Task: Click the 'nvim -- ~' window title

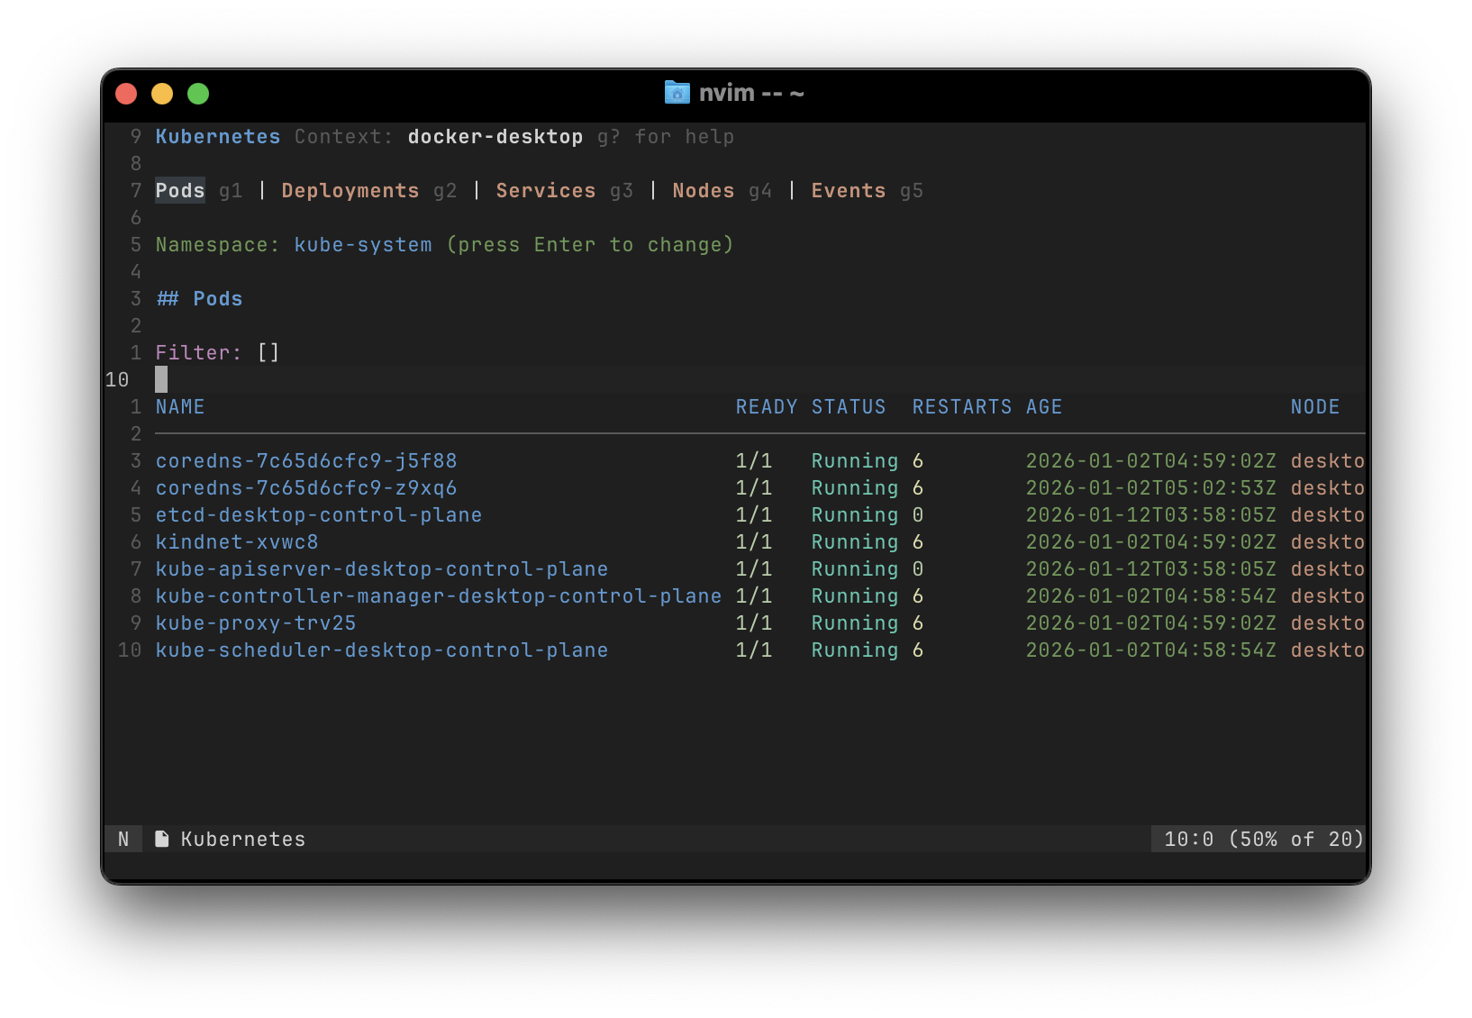Action: pyautogui.click(x=751, y=93)
